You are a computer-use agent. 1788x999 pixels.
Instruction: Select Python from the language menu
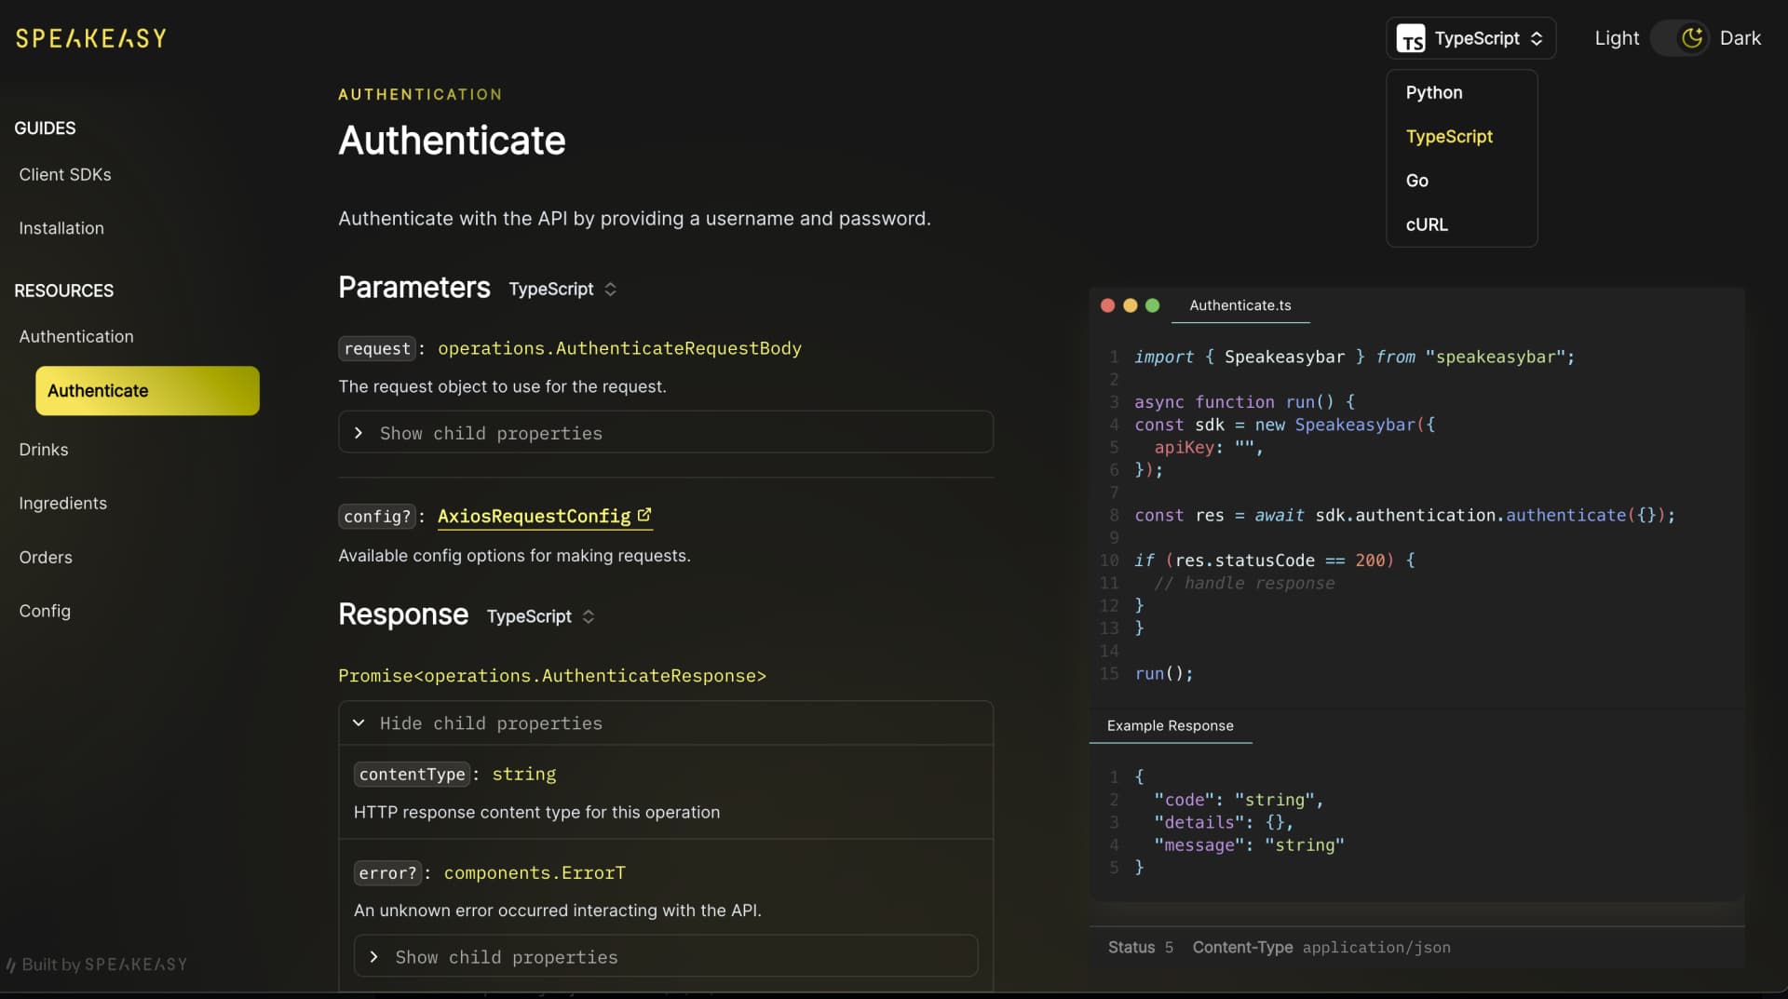[1434, 92]
